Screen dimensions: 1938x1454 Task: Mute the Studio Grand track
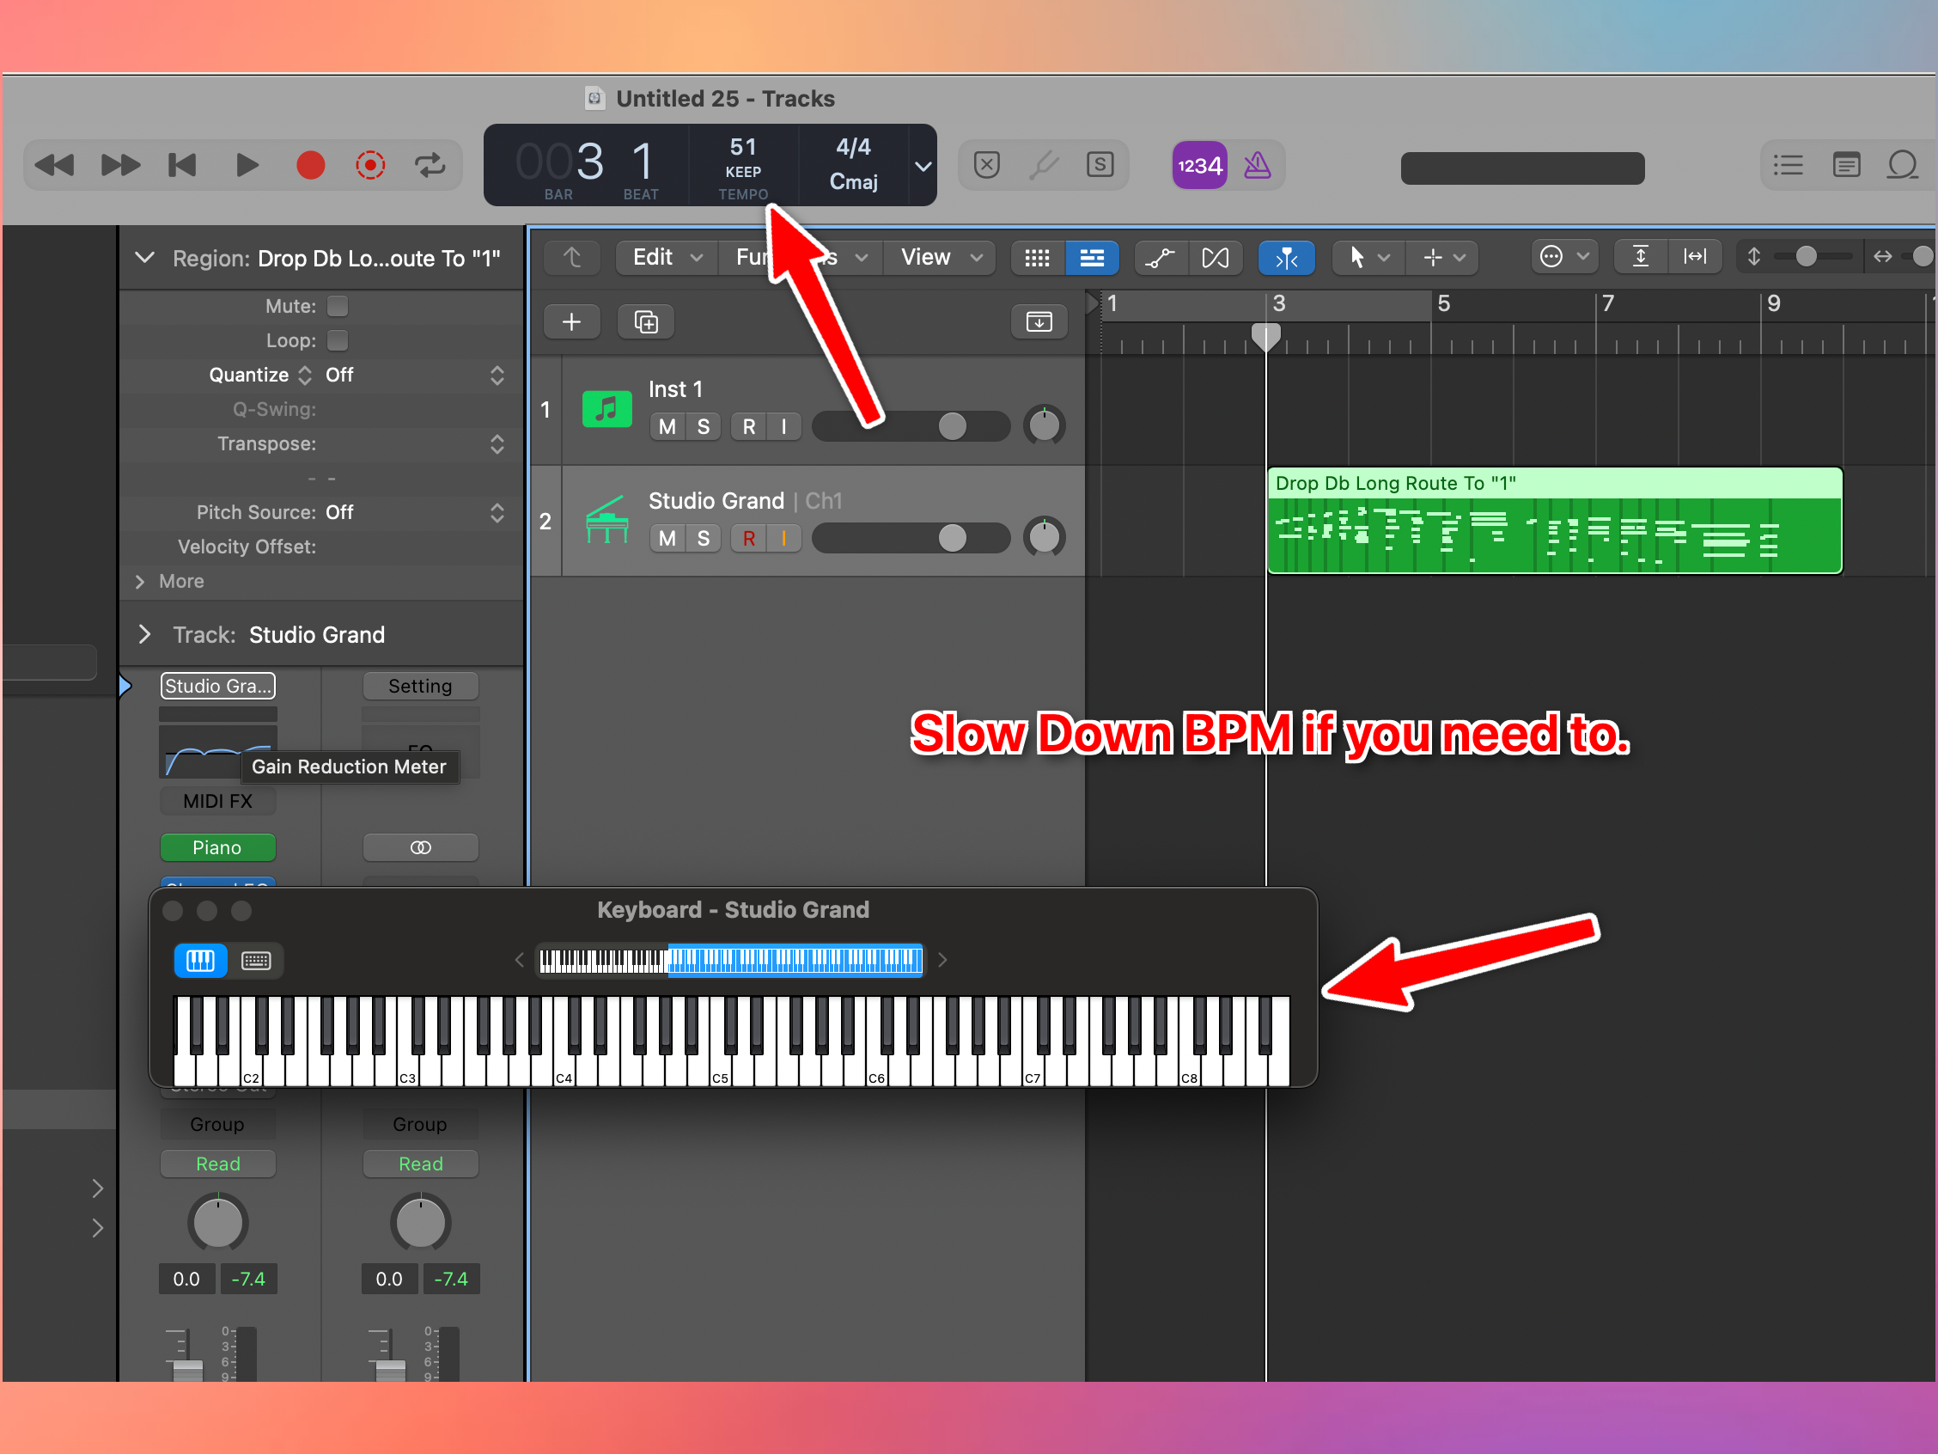tap(667, 538)
